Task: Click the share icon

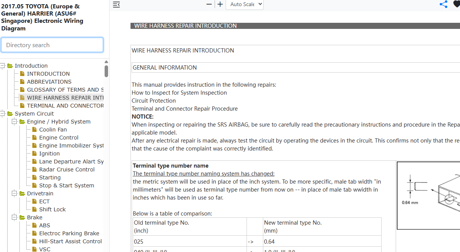Action: click(443, 4)
